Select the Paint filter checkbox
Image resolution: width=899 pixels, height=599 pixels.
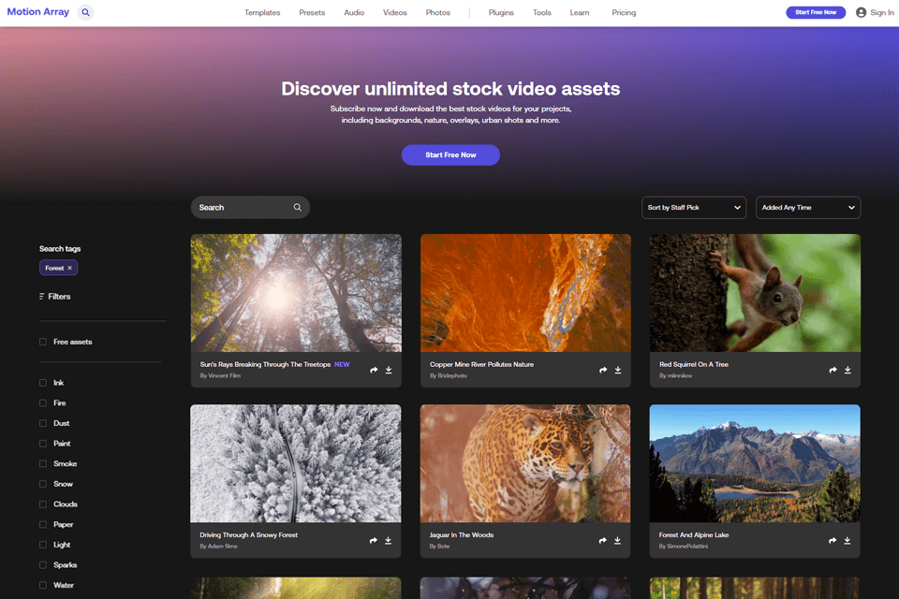tap(43, 443)
